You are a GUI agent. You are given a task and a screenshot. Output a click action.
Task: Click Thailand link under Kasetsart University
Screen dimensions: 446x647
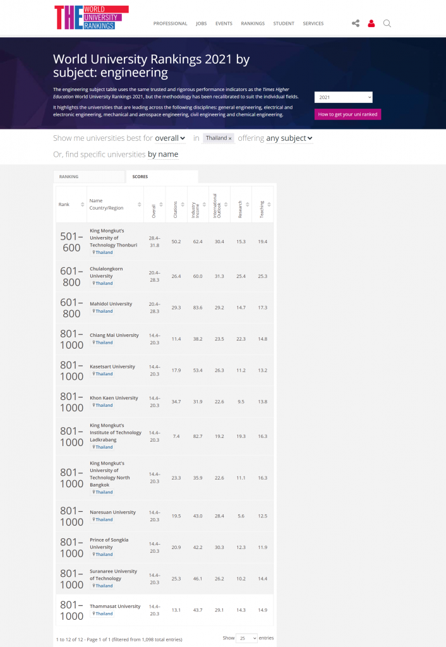[x=102, y=374]
